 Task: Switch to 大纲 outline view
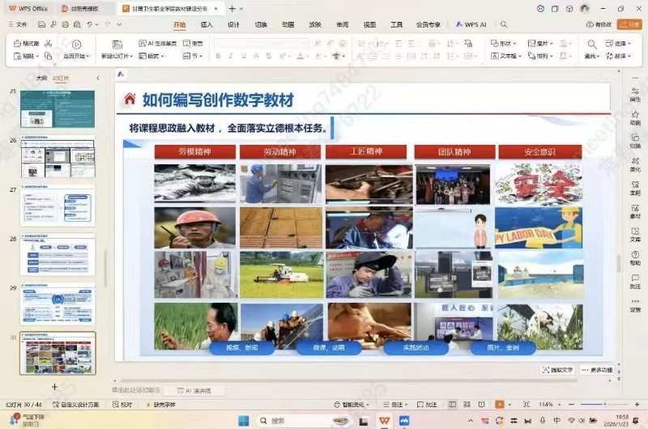click(x=40, y=78)
